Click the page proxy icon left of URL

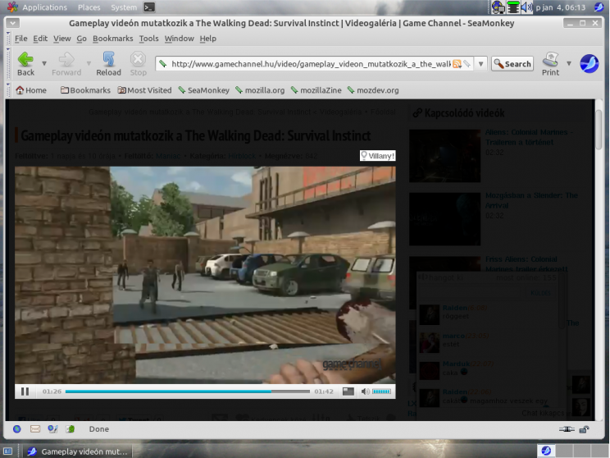tap(163, 64)
